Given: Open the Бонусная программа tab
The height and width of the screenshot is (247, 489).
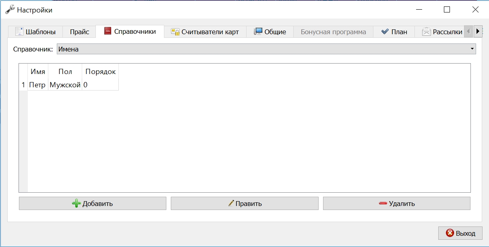Looking at the screenshot, I should click(x=334, y=32).
